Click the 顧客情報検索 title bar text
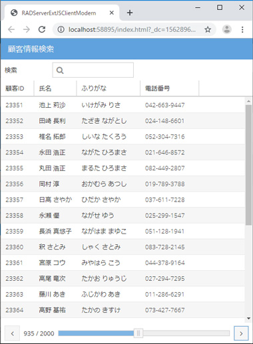253x344 pixels. click(31, 49)
